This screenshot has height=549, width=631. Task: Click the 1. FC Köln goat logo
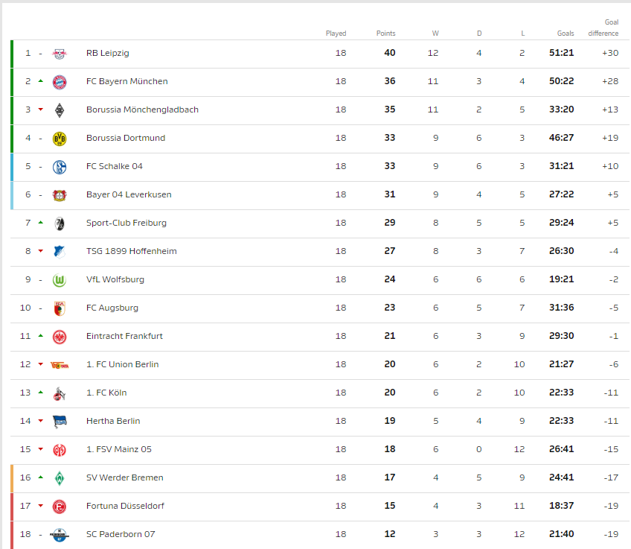60,393
